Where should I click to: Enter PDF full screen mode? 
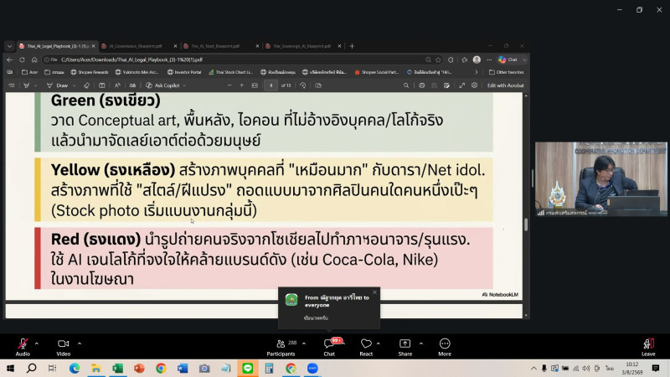click(462, 85)
